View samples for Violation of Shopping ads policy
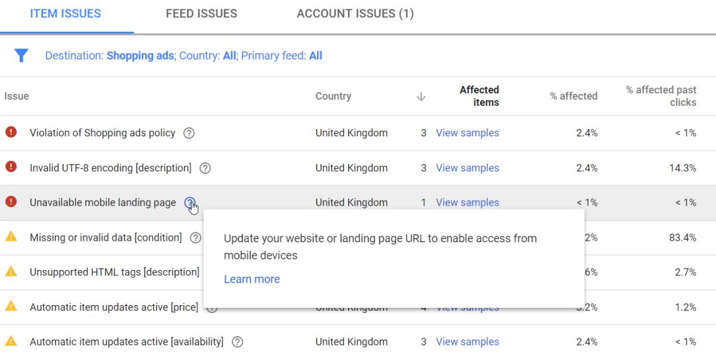This screenshot has width=716, height=356. [x=467, y=133]
